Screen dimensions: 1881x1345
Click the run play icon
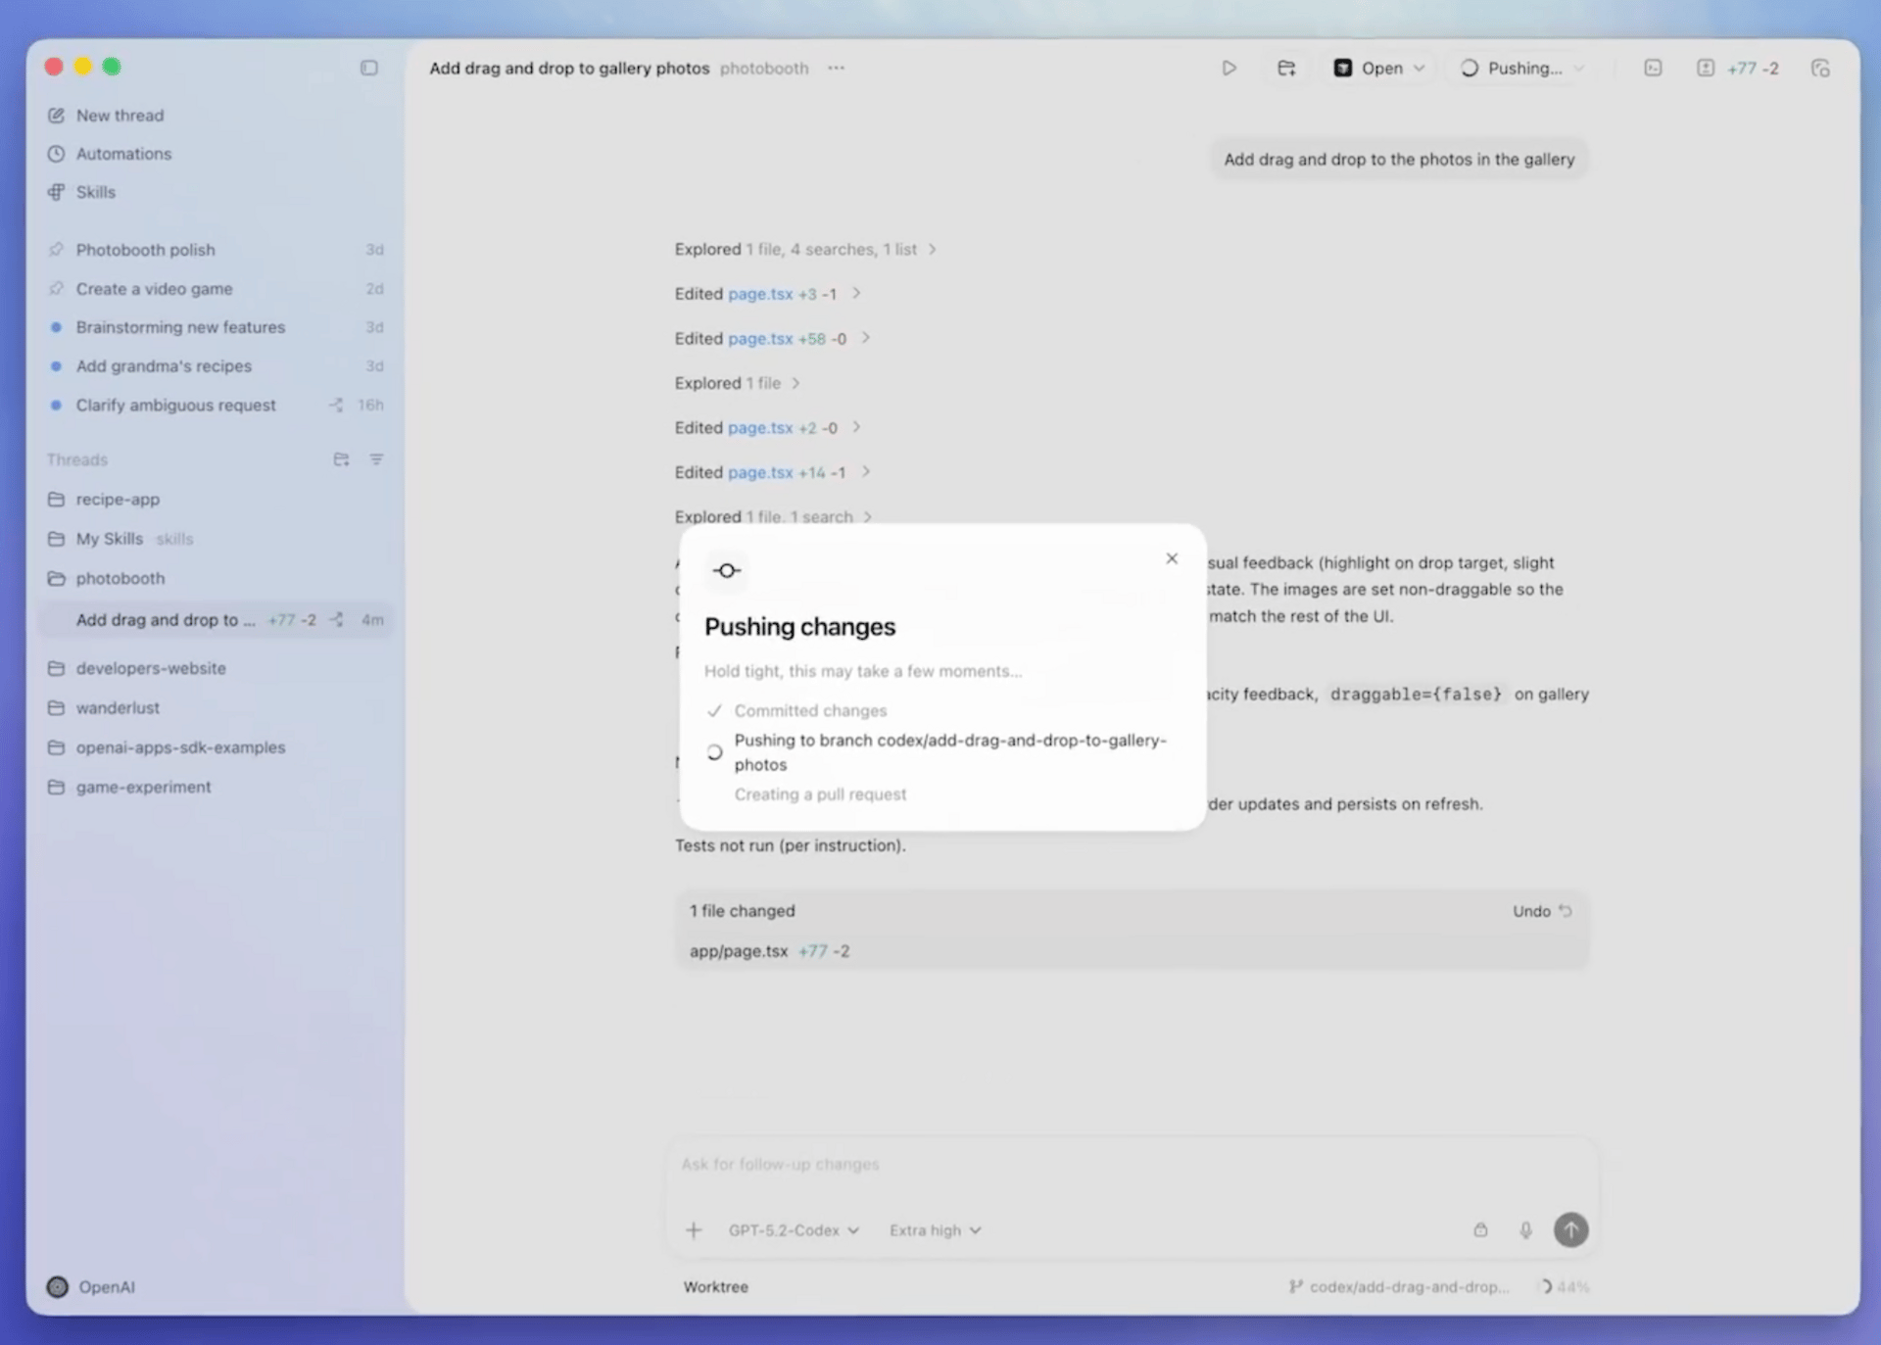point(1229,68)
